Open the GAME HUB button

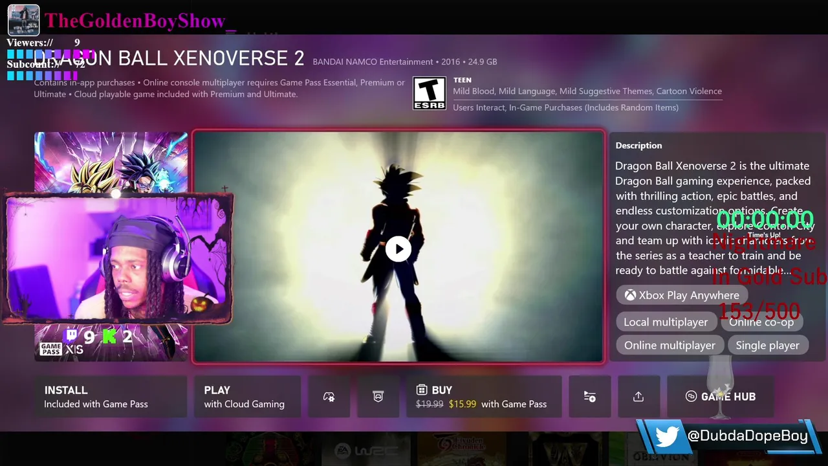[x=721, y=397]
